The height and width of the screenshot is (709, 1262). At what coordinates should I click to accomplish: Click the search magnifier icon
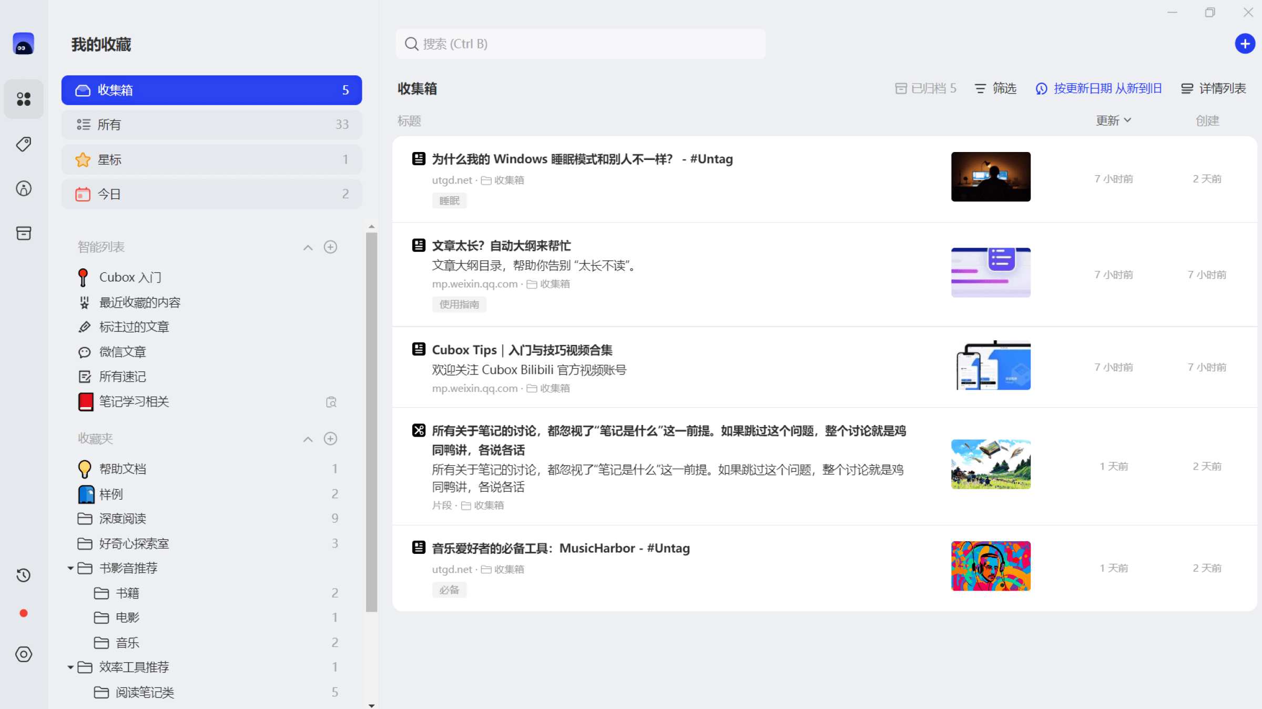(x=411, y=44)
